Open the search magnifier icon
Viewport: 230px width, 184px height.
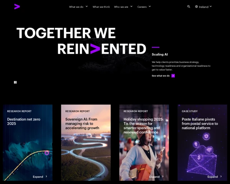click(x=189, y=7)
